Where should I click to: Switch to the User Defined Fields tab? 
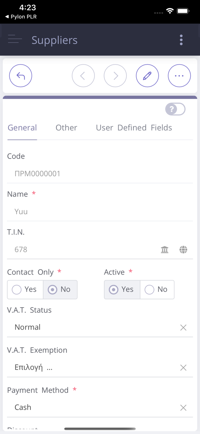point(134,128)
